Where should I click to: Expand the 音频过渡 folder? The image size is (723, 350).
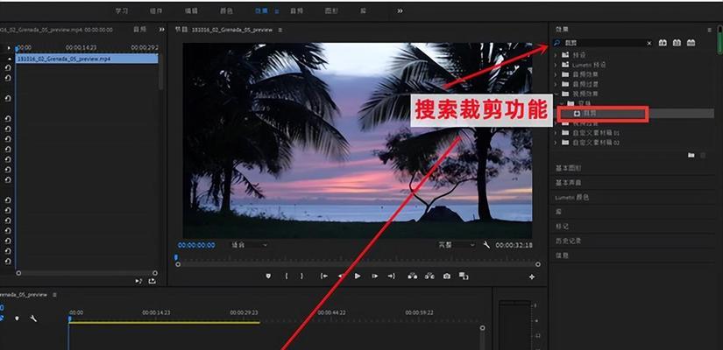pyautogui.click(x=555, y=84)
